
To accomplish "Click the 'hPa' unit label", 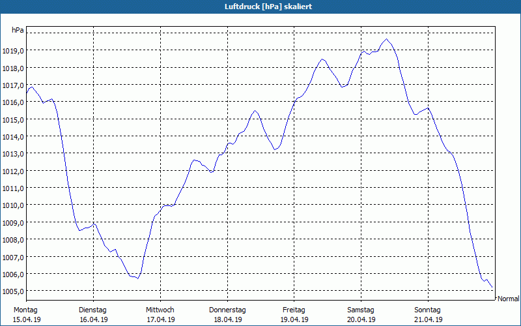I will tap(18, 30).
